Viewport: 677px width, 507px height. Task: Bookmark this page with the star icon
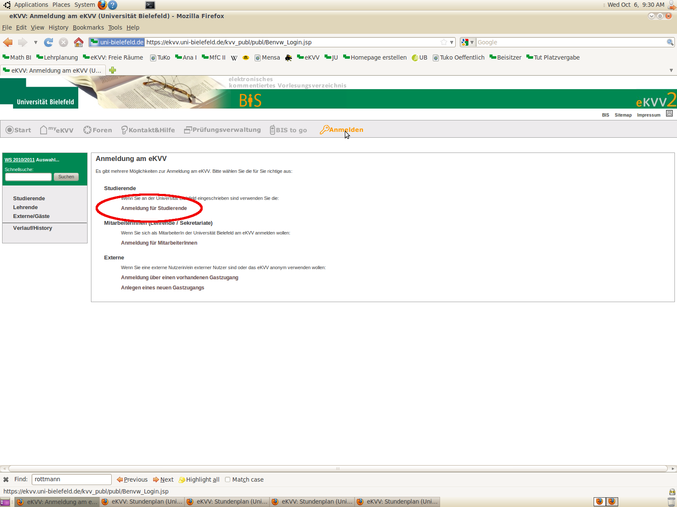(x=444, y=42)
